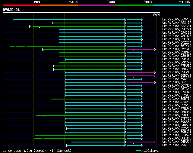The image size is (193, 153).
Task: Click the UniRef100_Q2QM69 label
Action: (177, 56)
